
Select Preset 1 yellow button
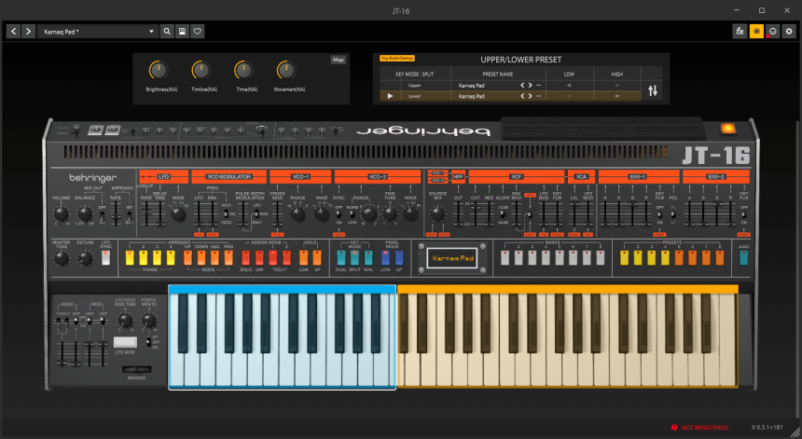pos(624,257)
